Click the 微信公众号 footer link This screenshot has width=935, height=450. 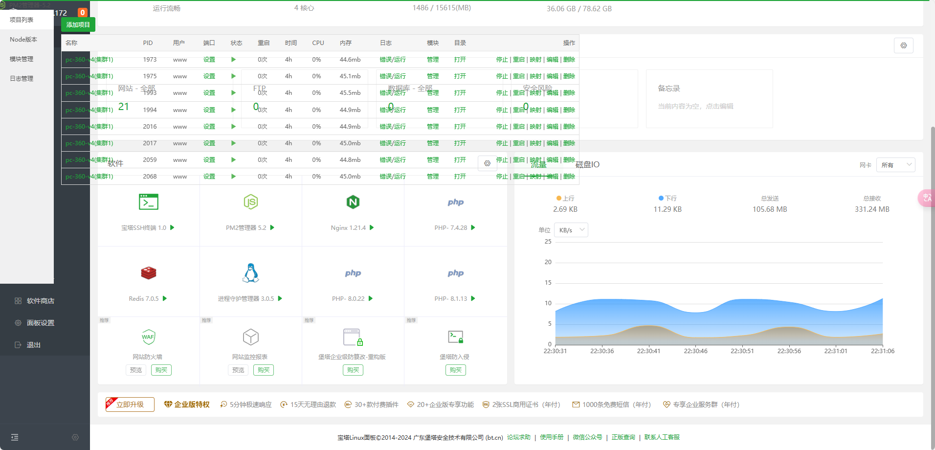click(587, 437)
